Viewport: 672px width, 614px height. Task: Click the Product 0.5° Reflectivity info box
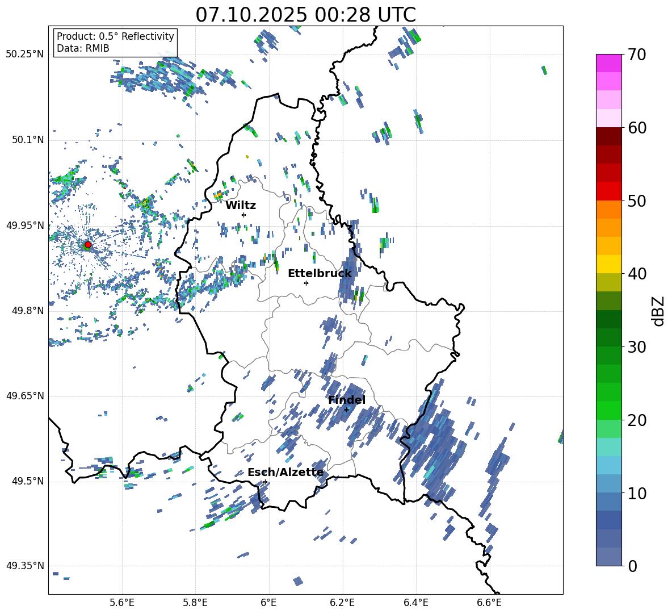click(x=115, y=43)
